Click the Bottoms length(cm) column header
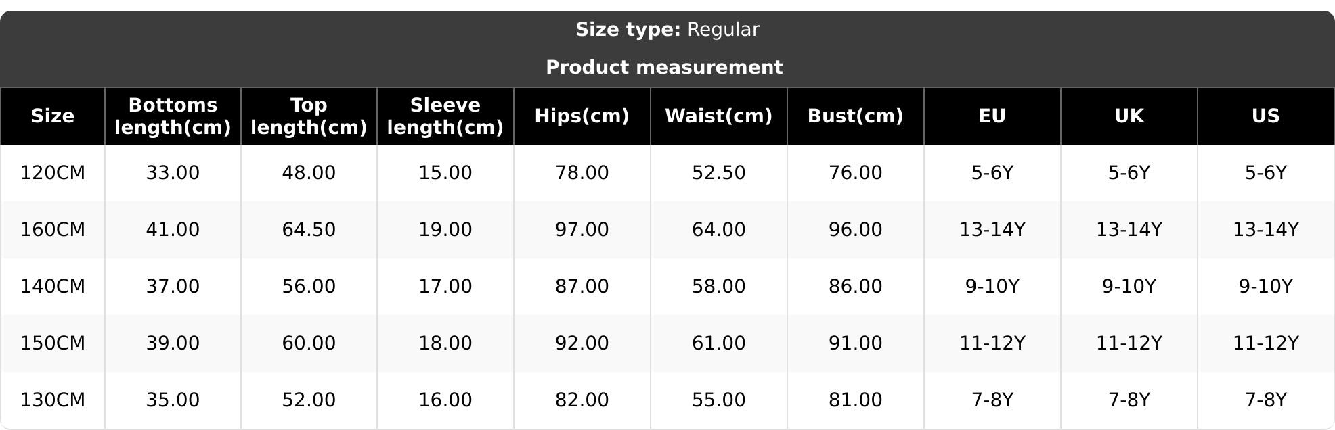The image size is (1335, 430). [x=173, y=116]
